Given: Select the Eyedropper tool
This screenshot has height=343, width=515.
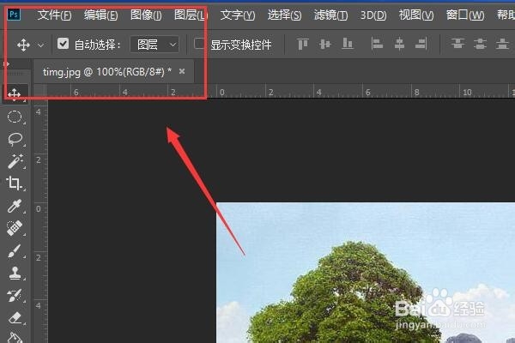Looking at the screenshot, I should pyautogui.click(x=15, y=206).
